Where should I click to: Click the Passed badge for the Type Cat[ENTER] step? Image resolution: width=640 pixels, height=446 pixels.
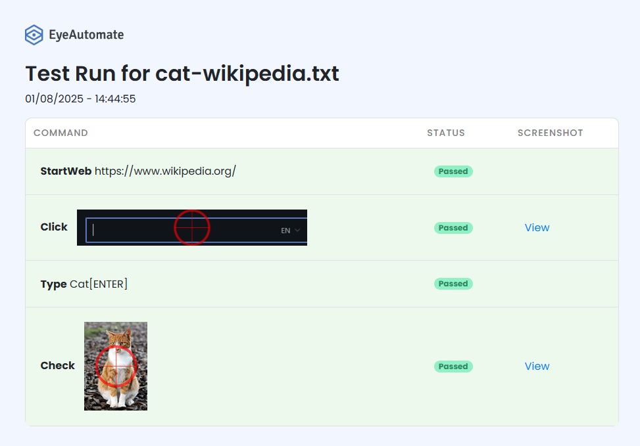pyautogui.click(x=453, y=284)
